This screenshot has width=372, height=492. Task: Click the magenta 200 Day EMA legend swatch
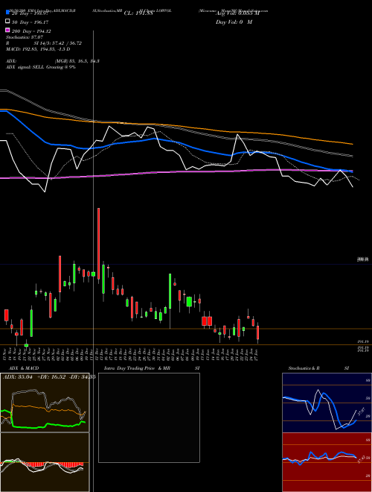tap(7, 31)
